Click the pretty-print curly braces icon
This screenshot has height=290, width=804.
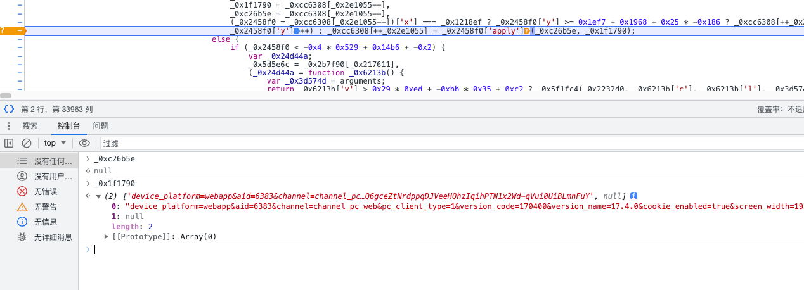point(9,109)
